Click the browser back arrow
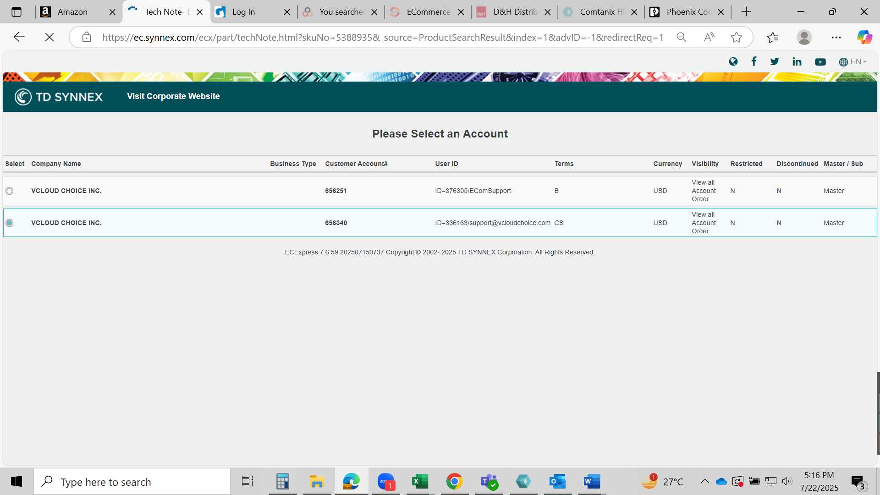This screenshot has width=880, height=495. 19,37
